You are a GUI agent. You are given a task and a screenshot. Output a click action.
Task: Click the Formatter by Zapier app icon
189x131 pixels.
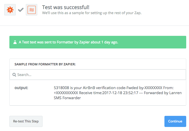click(x=31, y=10)
